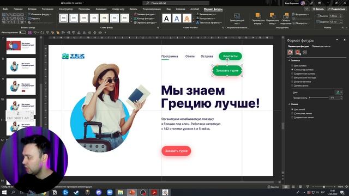Open the PowerPoint icon in the taskbar
This screenshot has width=349, height=196.
132,192
